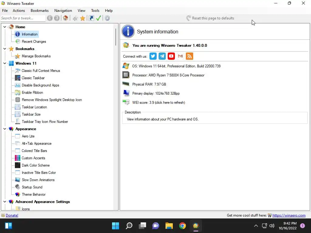
Task: Select Colored Title Bars tweak
Action: pyautogui.click(x=34, y=151)
